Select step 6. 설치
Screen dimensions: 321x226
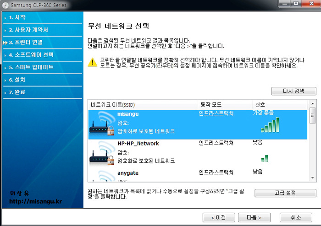tap(43, 80)
